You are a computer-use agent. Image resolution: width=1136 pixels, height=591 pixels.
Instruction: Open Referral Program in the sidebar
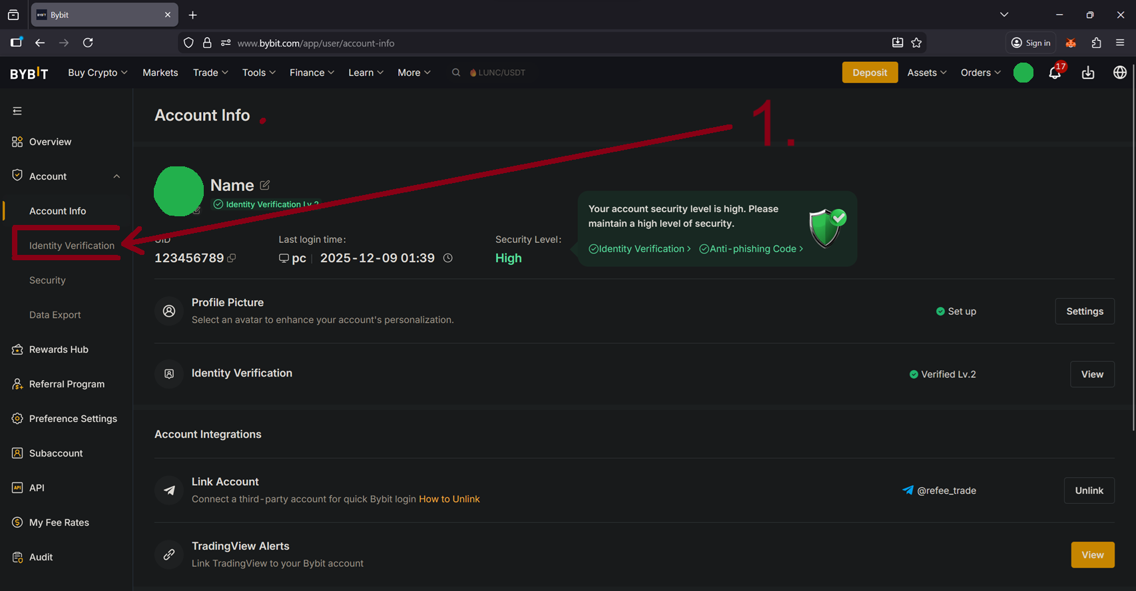(66, 384)
